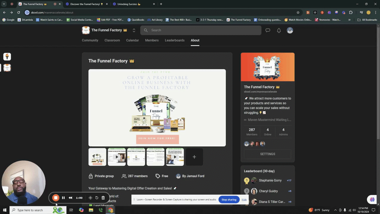Screen dimensions: 380x214
Task: Select the fourth gallery thumbnail
Action: (155, 157)
